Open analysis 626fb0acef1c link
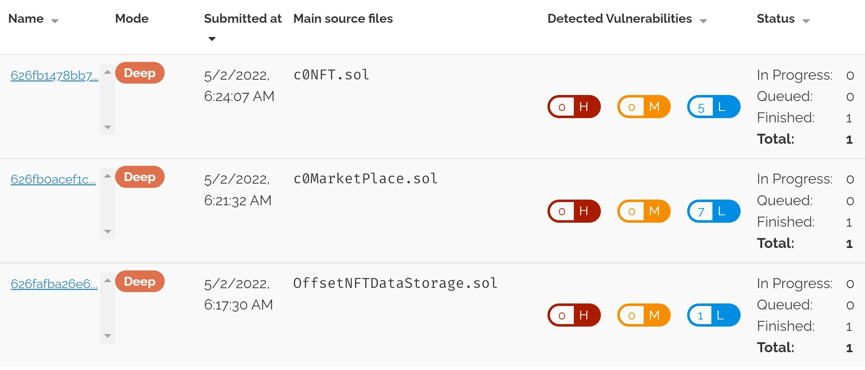 53,179
